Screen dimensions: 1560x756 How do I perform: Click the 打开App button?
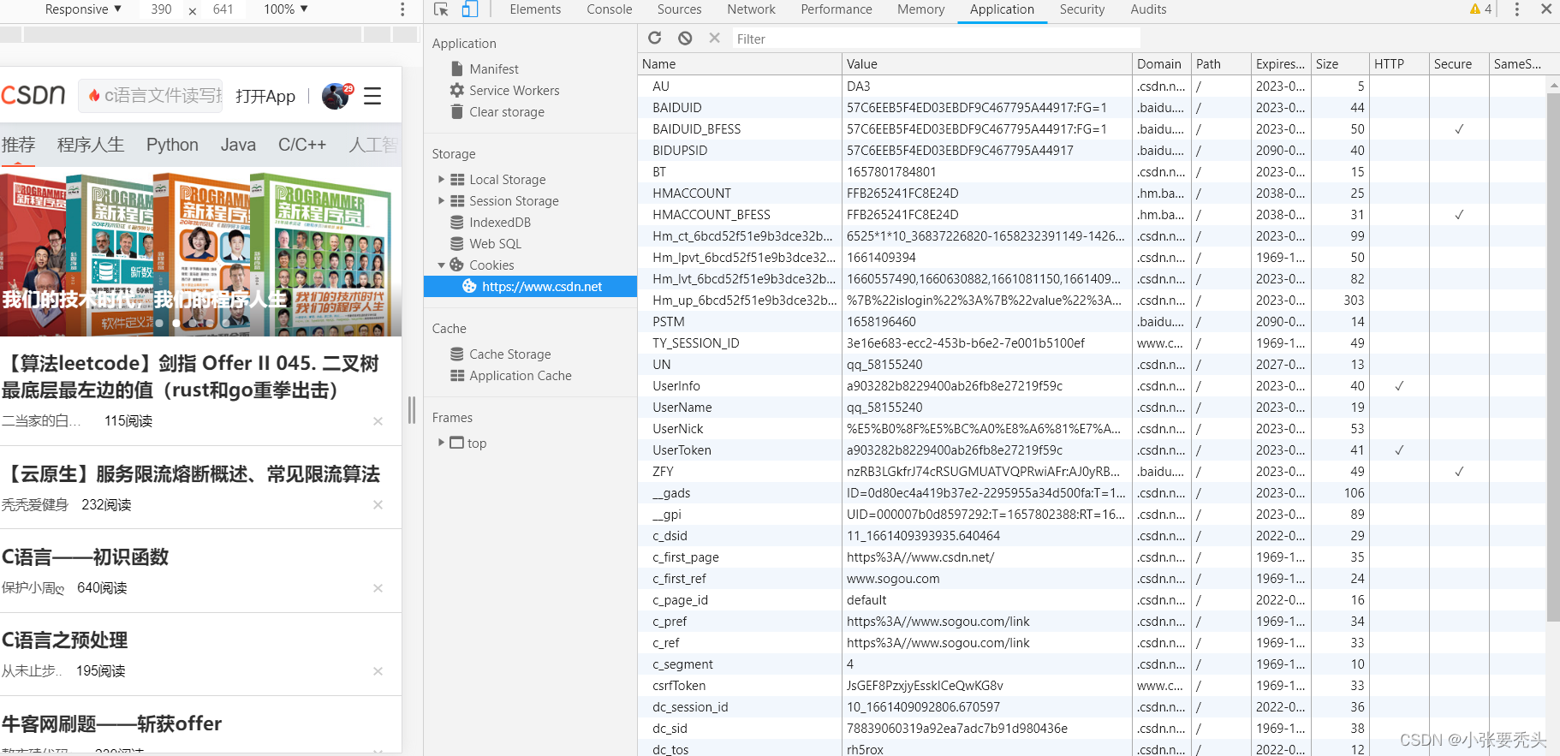(265, 96)
